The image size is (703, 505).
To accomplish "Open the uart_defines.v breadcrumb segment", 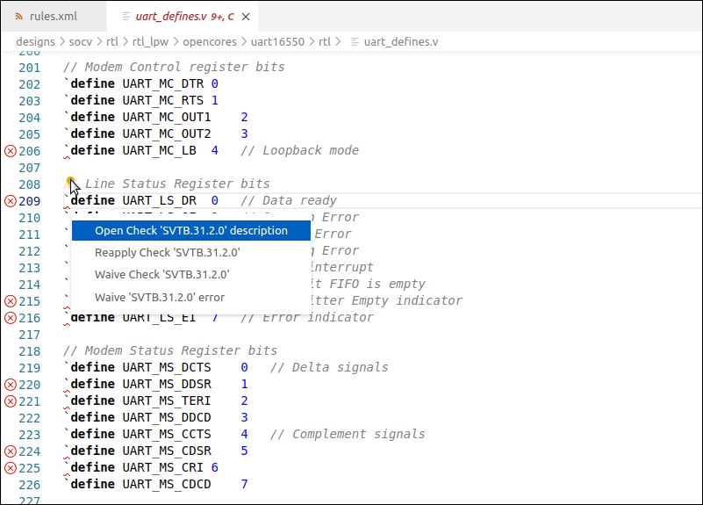I will (401, 41).
